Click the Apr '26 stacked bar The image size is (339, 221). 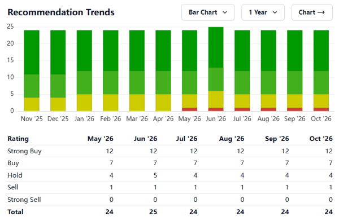point(163,70)
